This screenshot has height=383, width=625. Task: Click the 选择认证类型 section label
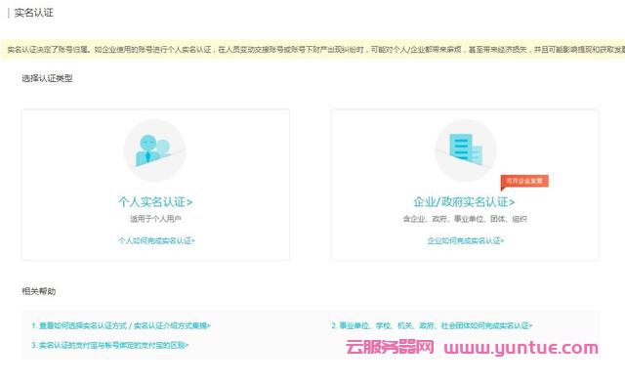47,78
